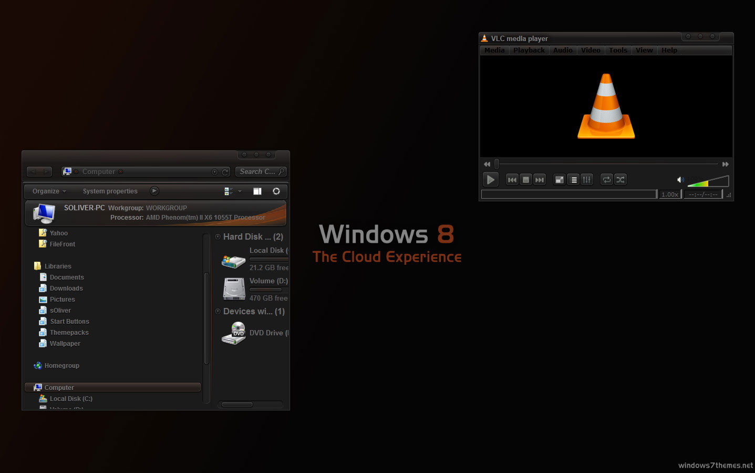Open VLC extended settings equalizer icon
Viewport: 755px width, 473px height.
pyautogui.click(x=587, y=180)
